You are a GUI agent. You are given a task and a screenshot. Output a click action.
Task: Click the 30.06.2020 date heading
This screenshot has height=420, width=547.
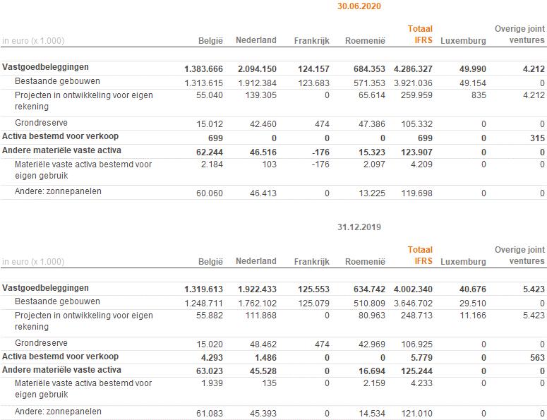point(359,6)
